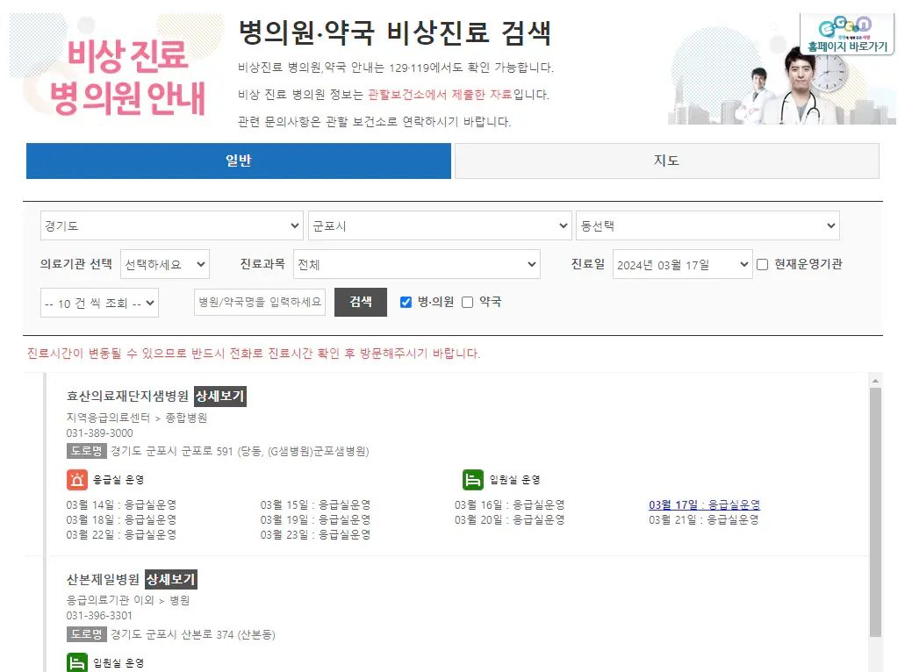Change the 진료일 date using its selector

click(x=680, y=264)
